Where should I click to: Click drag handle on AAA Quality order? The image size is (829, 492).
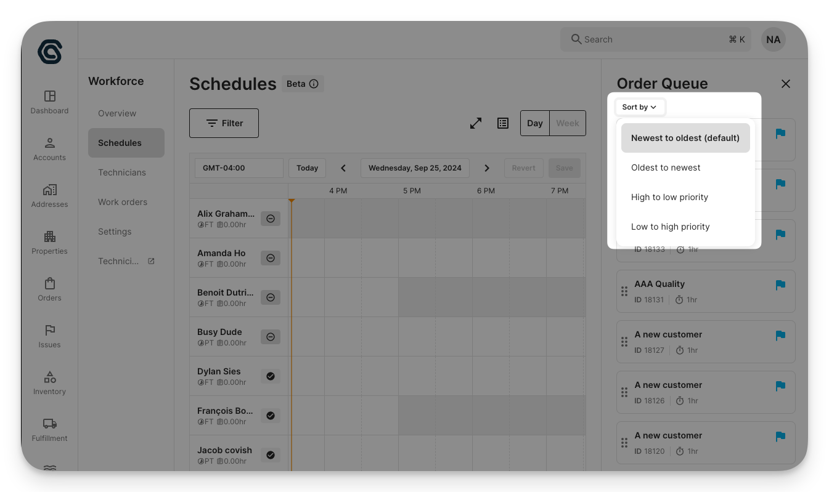click(624, 291)
